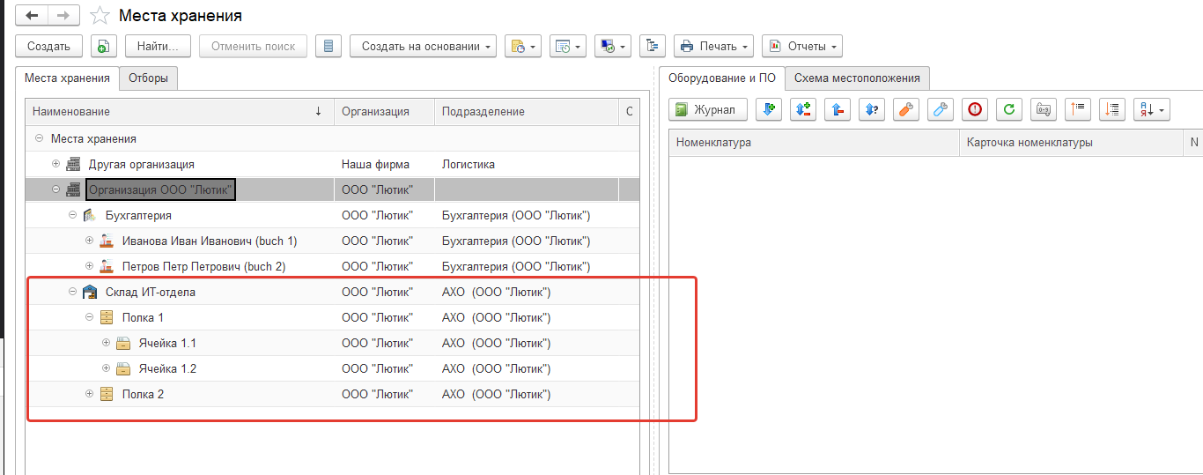This screenshot has width=1203, height=475.
Task: Click the green refresh icon
Action: pyautogui.click(x=1009, y=109)
